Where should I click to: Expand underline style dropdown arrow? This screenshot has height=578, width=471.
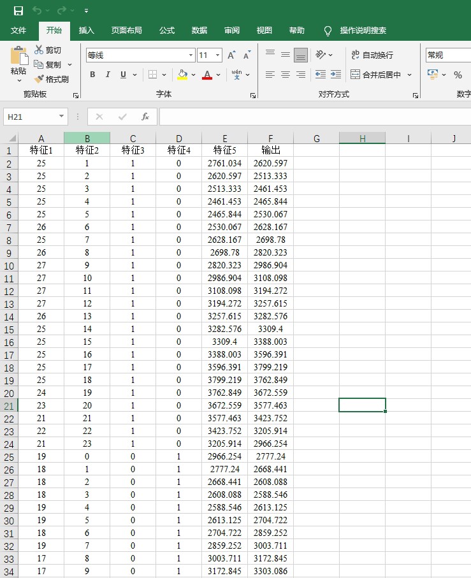[135, 75]
